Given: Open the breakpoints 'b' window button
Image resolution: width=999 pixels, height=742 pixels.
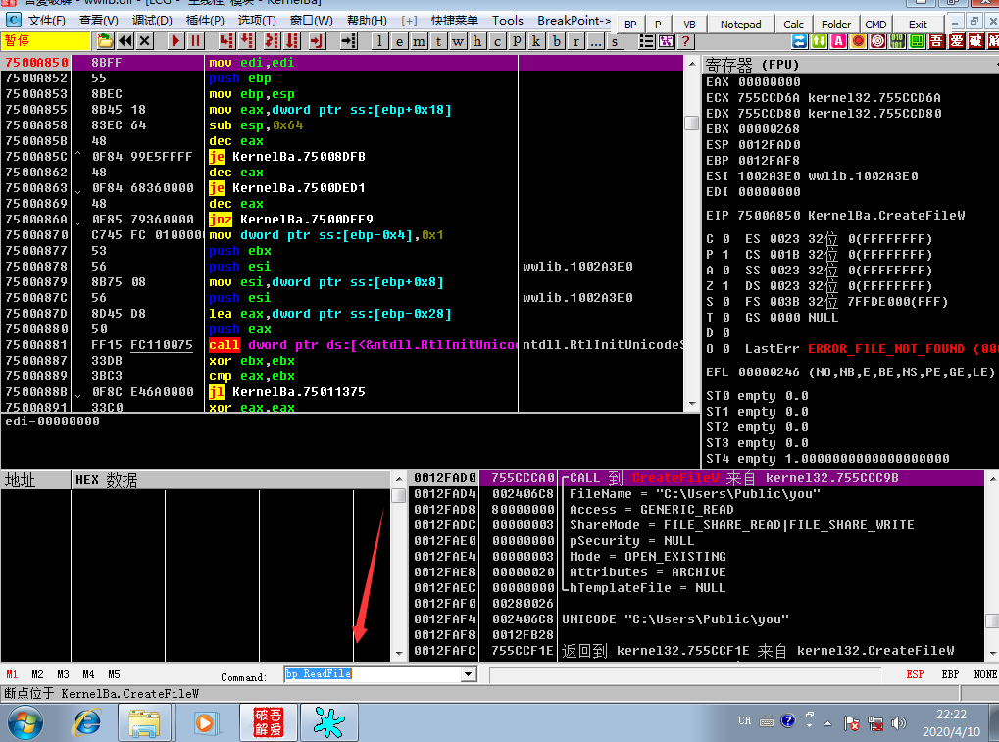Looking at the screenshot, I should (557, 41).
